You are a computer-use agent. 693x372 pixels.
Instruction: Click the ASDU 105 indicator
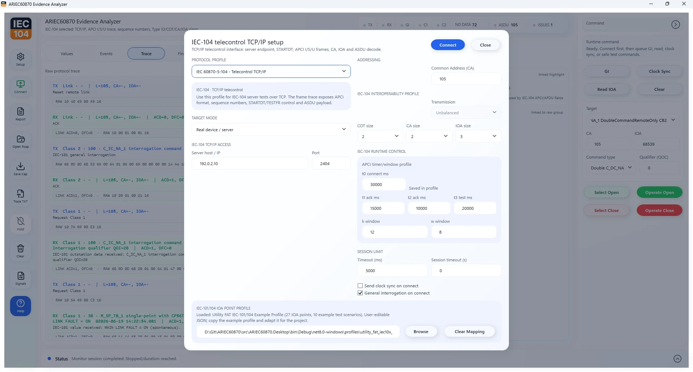(506, 25)
